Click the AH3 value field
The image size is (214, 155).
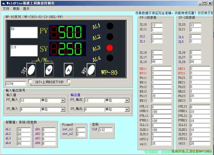[49, 139]
